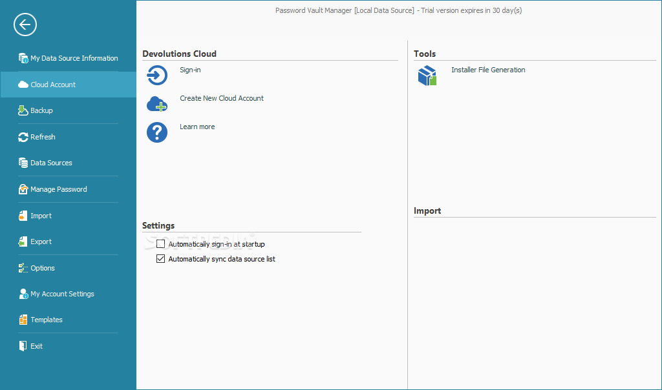Click the Create New Cloud Account link
The height and width of the screenshot is (390, 662).
tap(222, 98)
